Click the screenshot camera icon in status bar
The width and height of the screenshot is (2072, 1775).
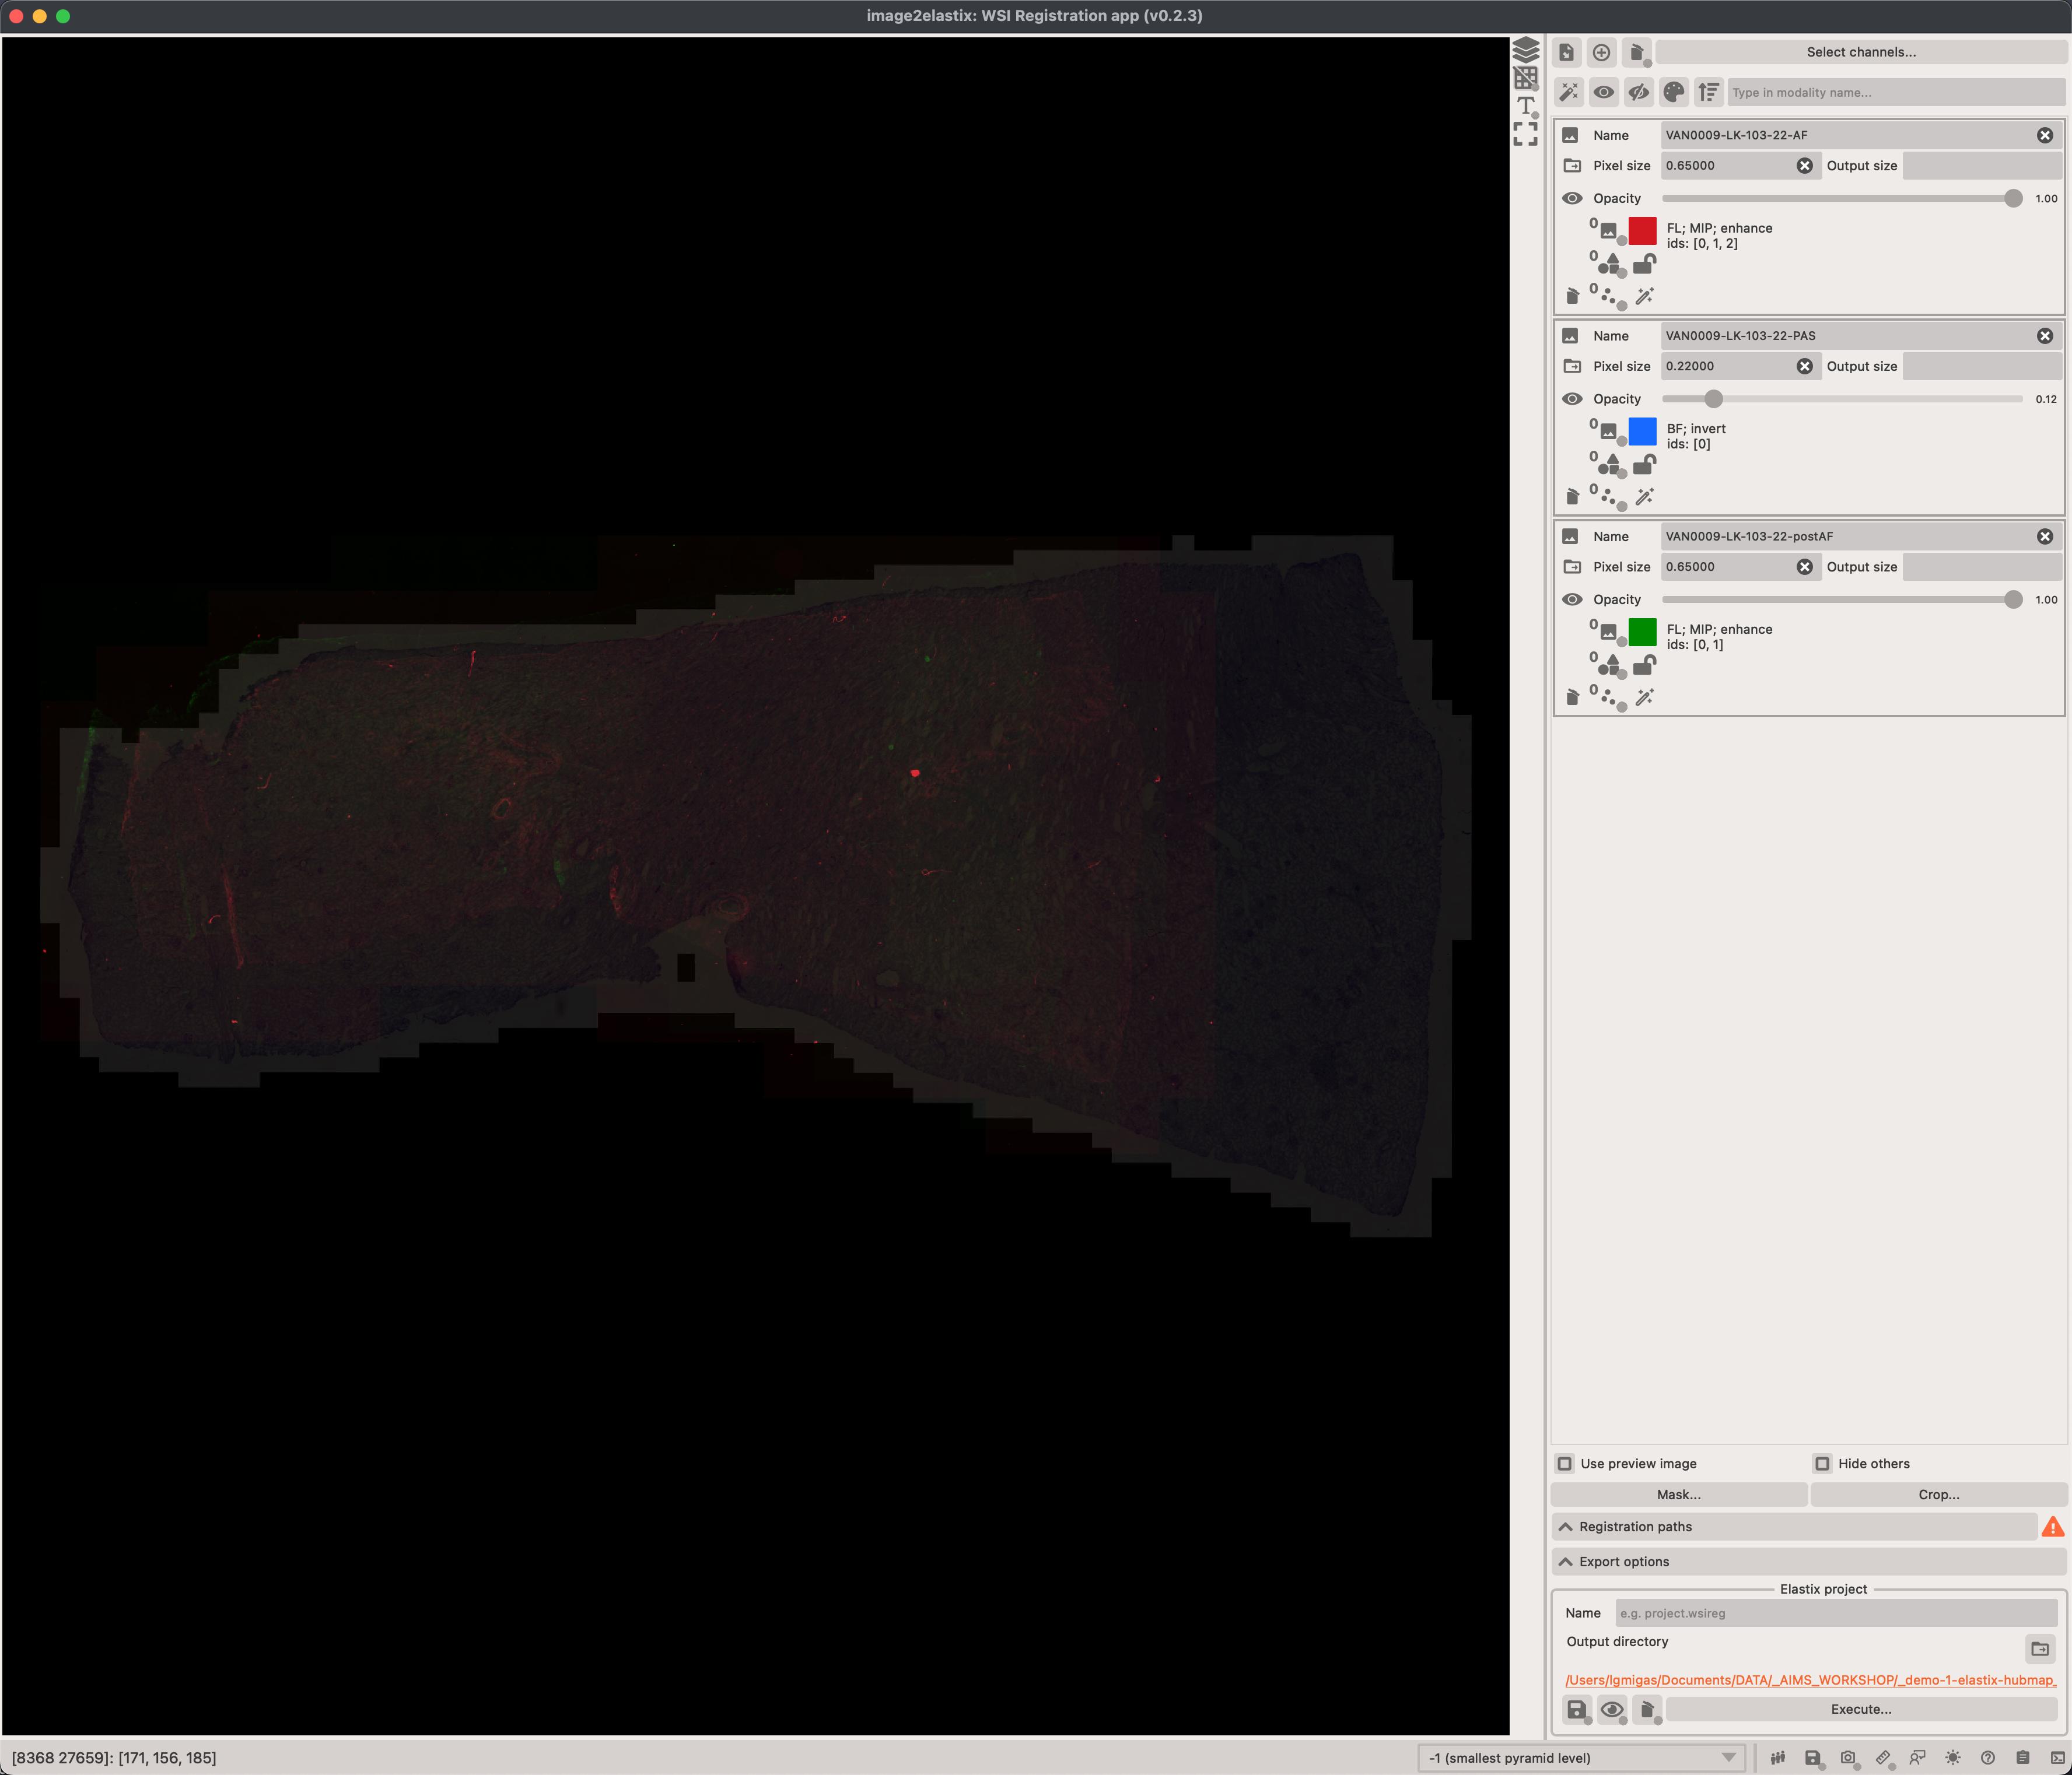pyautogui.click(x=1848, y=1757)
